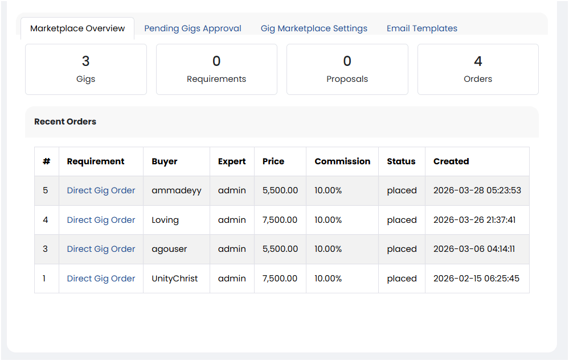Open the Pending Gigs Approval tab
The image size is (569, 361).
pyautogui.click(x=193, y=28)
